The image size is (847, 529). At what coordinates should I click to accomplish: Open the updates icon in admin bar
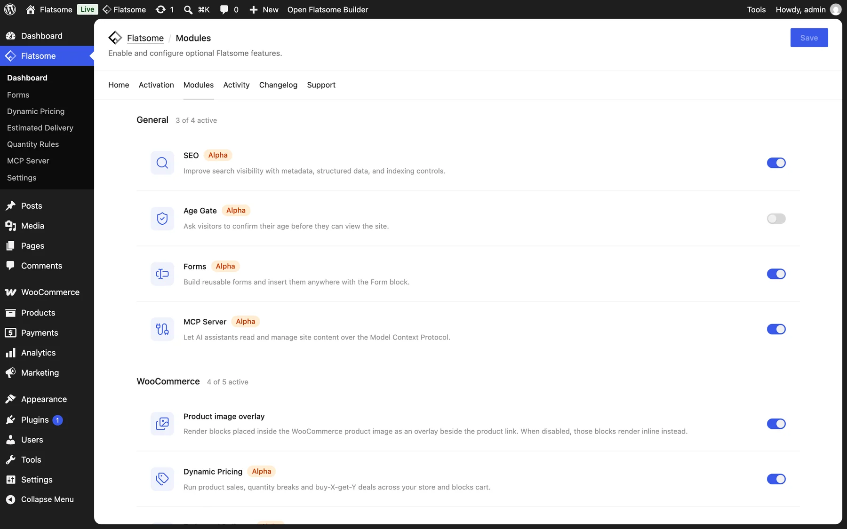click(165, 9)
